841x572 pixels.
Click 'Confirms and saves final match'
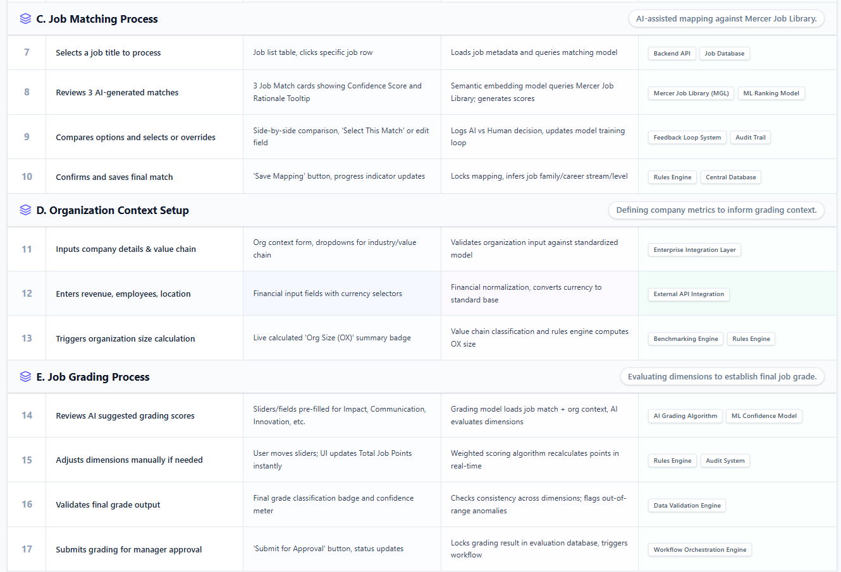point(114,177)
